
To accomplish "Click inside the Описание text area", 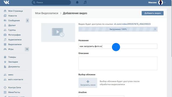I will (x=118, y=63).
